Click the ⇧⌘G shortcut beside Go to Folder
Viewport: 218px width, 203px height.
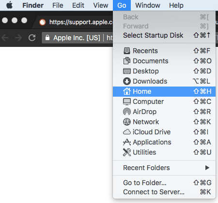(202, 183)
